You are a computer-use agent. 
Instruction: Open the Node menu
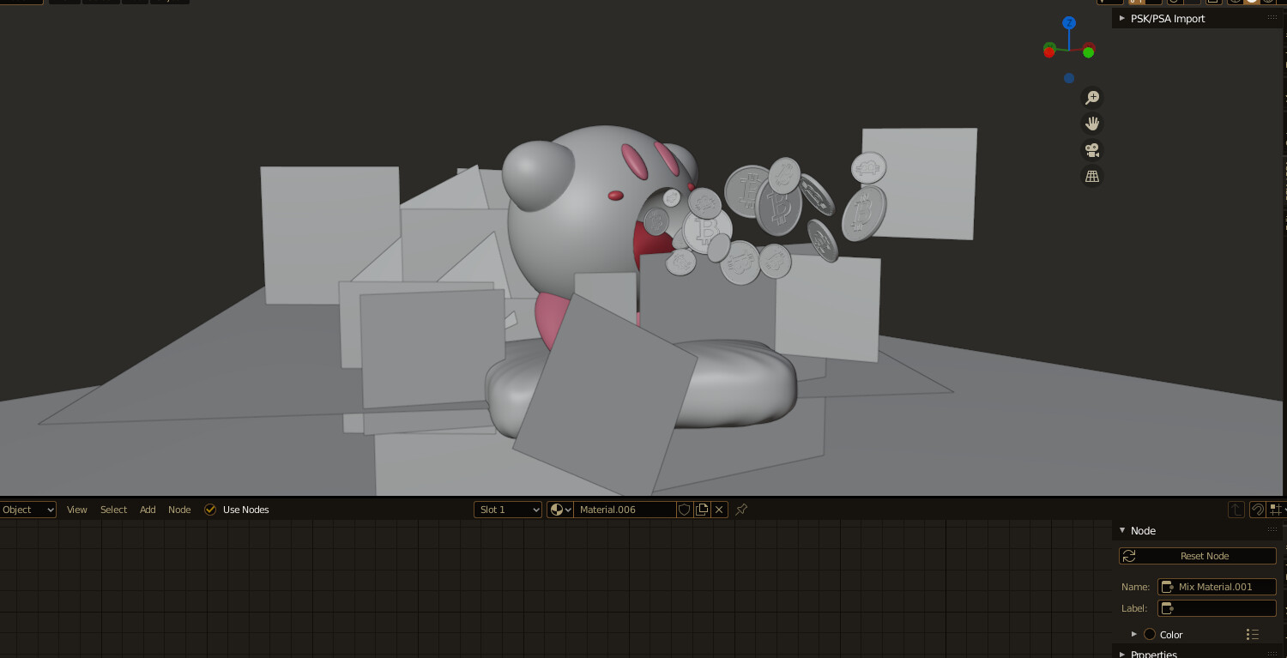(x=178, y=509)
